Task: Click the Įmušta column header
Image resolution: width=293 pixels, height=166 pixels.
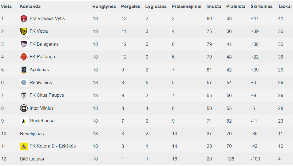Action: click(x=214, y=6)
